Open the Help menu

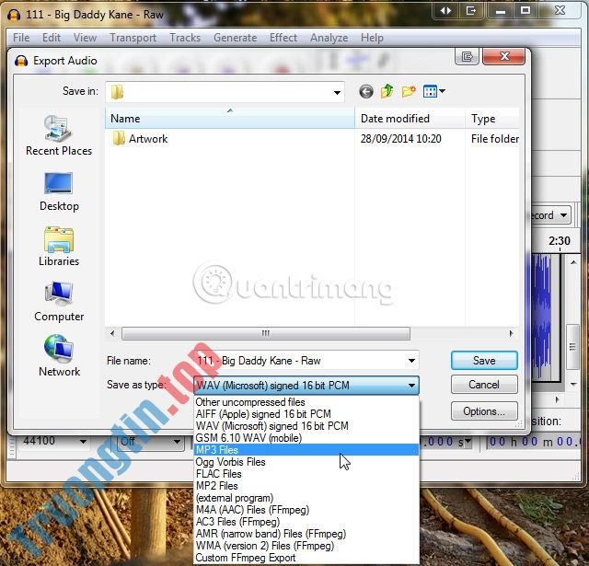[372, 38]
